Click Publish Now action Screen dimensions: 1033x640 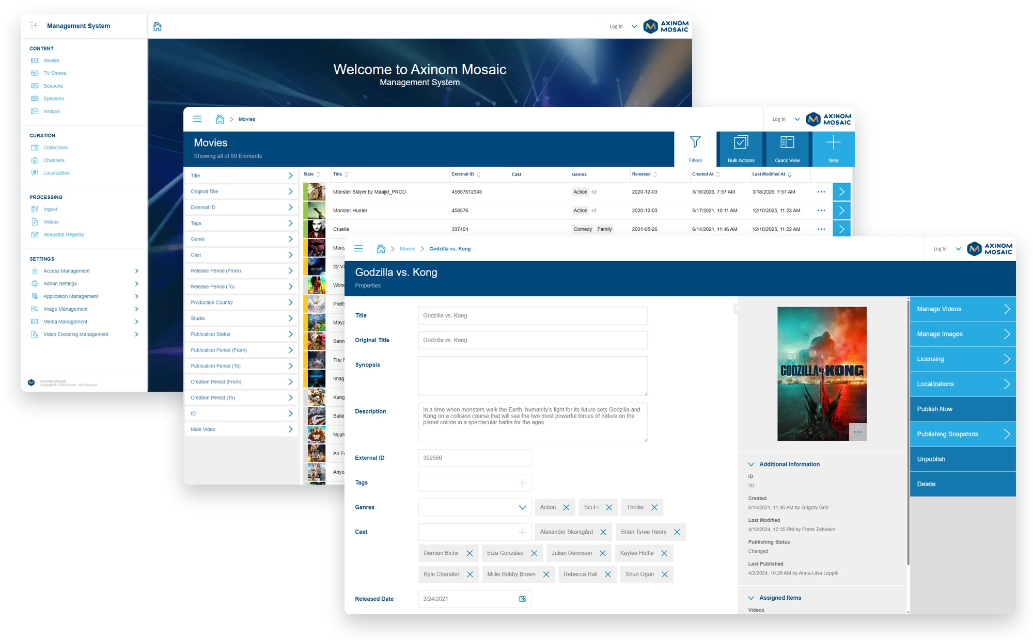point(963,409)
